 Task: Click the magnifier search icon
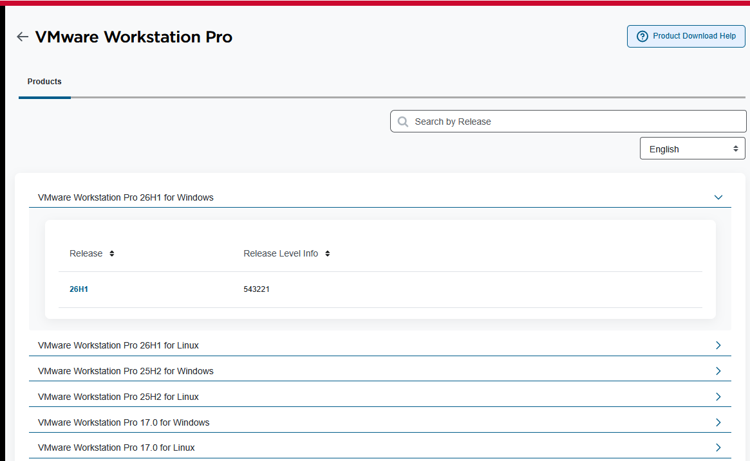(403, 122)
